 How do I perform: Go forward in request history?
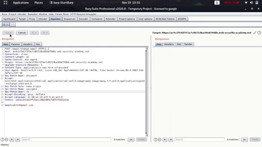[x=45, y=33]
